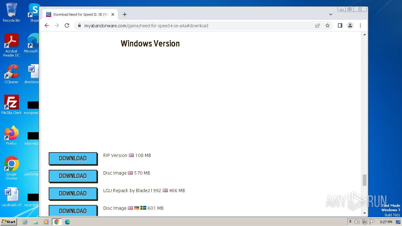This screenshot has height=226, width=402.
Task: Open the volume speaker tray icon
Action: [x=357, y=222]
